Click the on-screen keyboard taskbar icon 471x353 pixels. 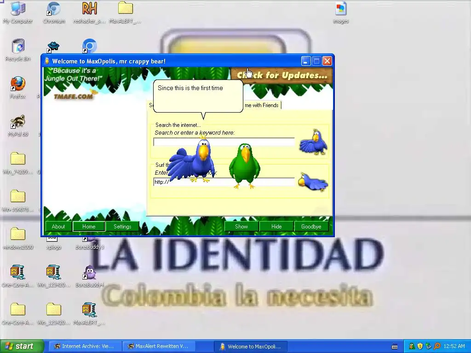point(395,347)
